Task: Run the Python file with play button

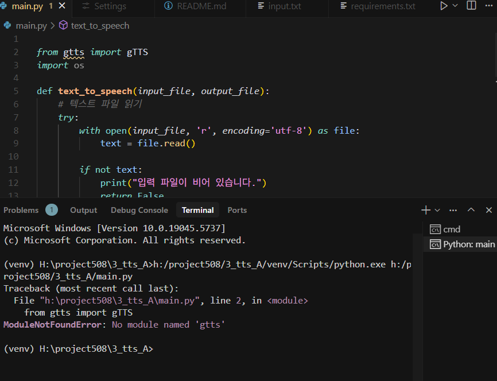Action: pos(444,6)
